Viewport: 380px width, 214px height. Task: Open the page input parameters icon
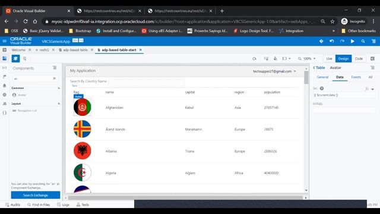[x=266, y=58]
